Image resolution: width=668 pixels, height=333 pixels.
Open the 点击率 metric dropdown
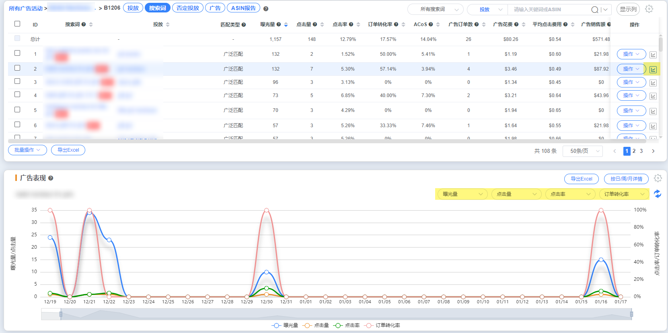(570, 194)
